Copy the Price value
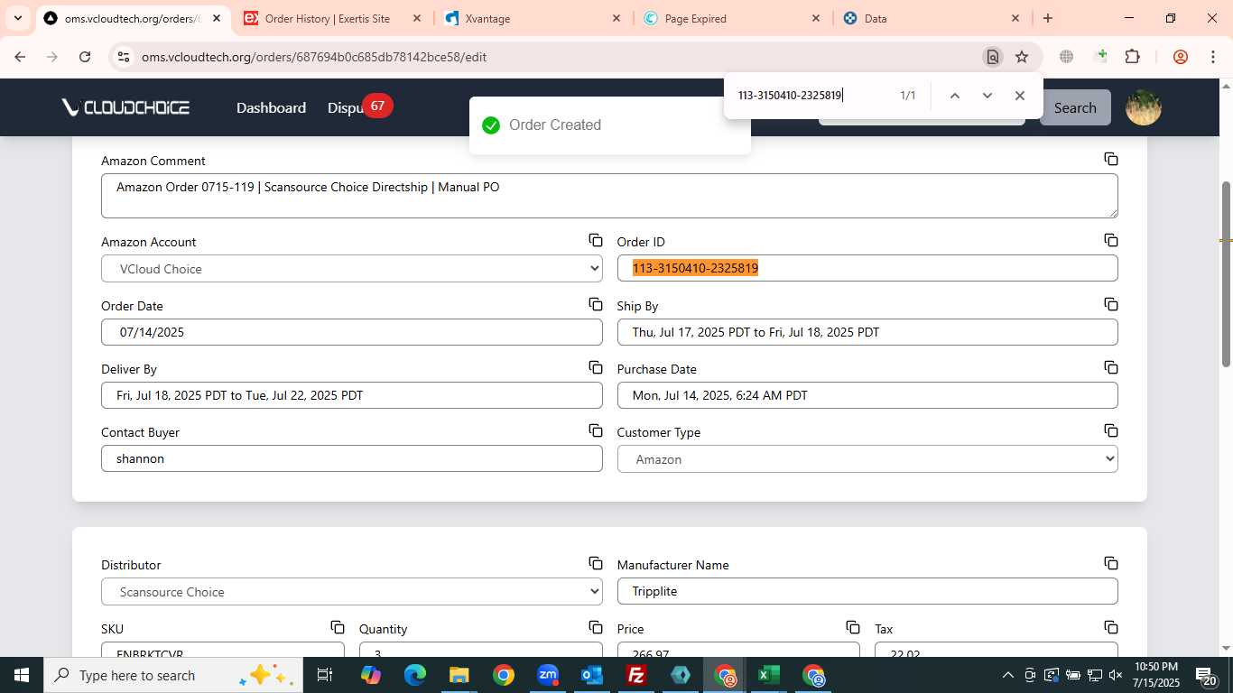The height and width of the screenshot is (693, 1233). [853, 628]
